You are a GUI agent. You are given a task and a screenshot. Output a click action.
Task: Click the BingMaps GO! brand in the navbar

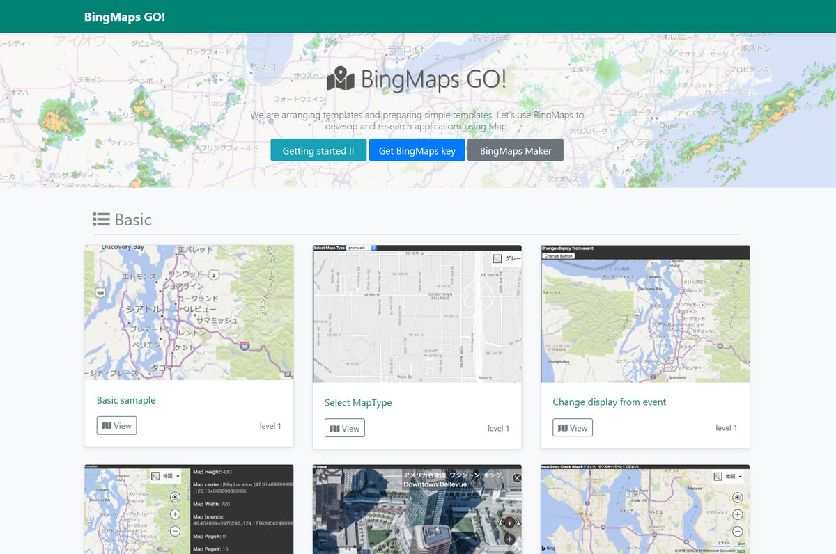125,16
